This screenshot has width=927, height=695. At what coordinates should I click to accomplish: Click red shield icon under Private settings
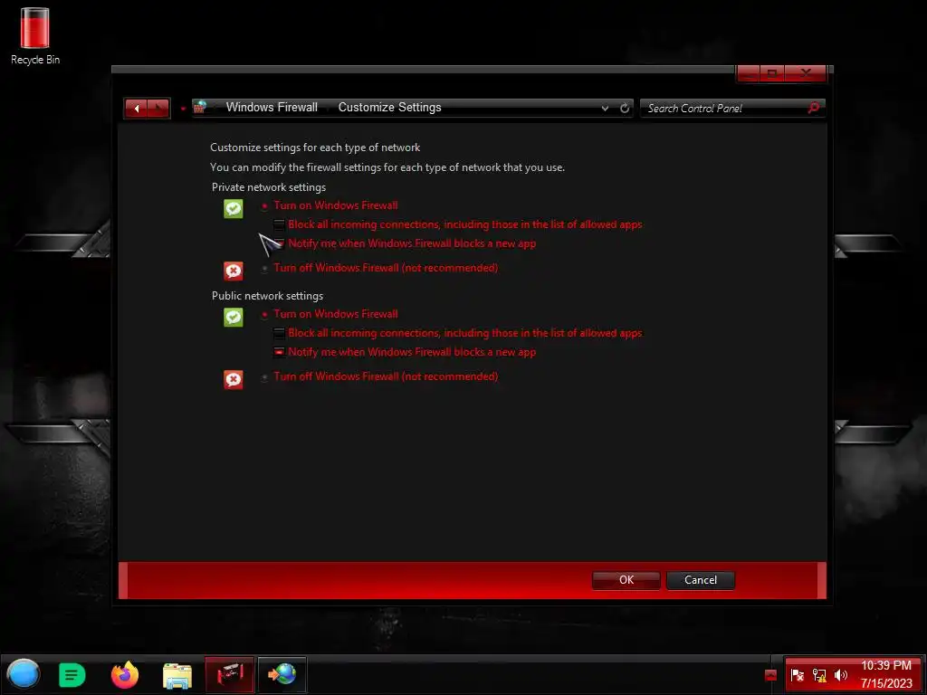(233, 271)
